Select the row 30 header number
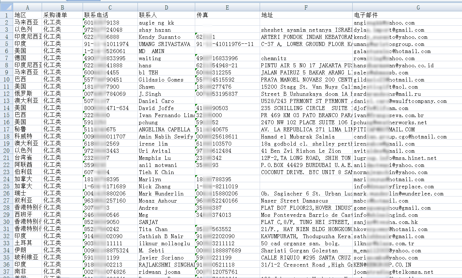Screen dimensions: 462x278 coord(6,222)
